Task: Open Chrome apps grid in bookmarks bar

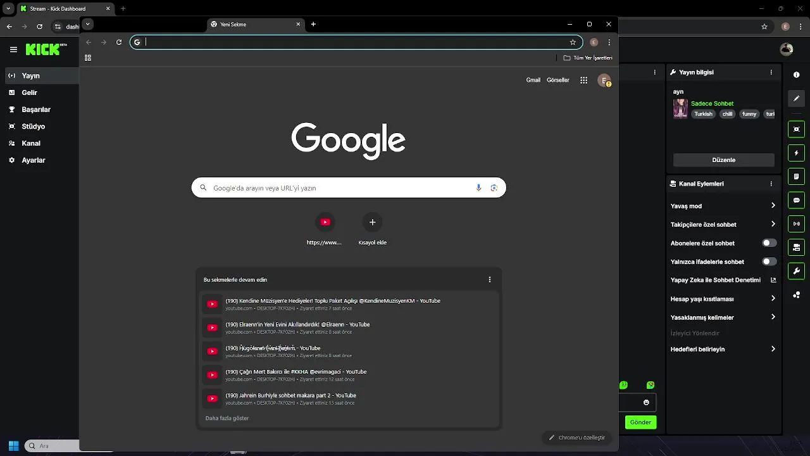Action: pos(88,58)
